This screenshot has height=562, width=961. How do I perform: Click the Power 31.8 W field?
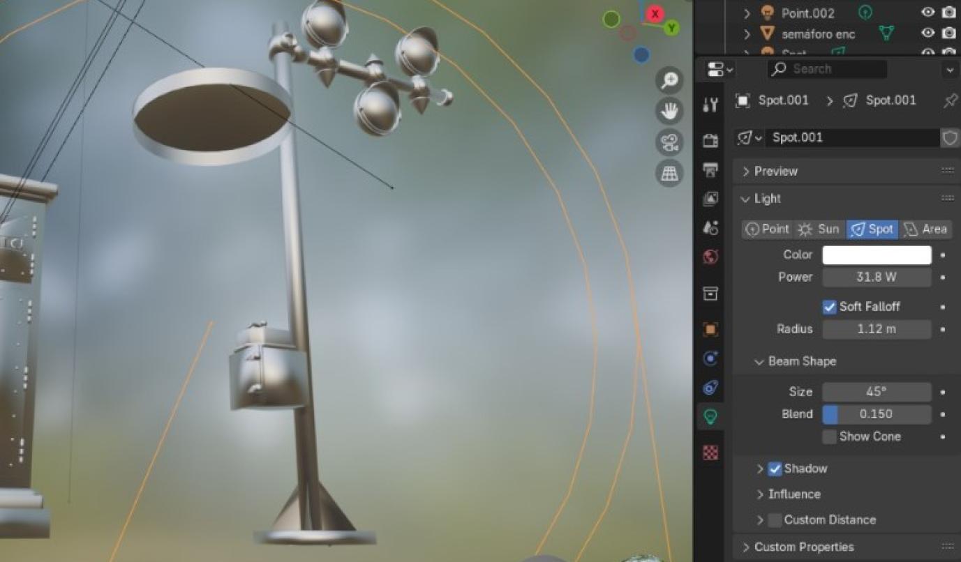[877, 278]
